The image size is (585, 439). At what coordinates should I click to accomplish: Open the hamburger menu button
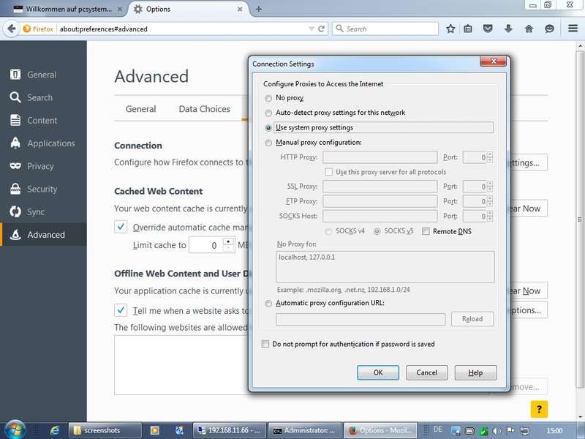(573, 29)
